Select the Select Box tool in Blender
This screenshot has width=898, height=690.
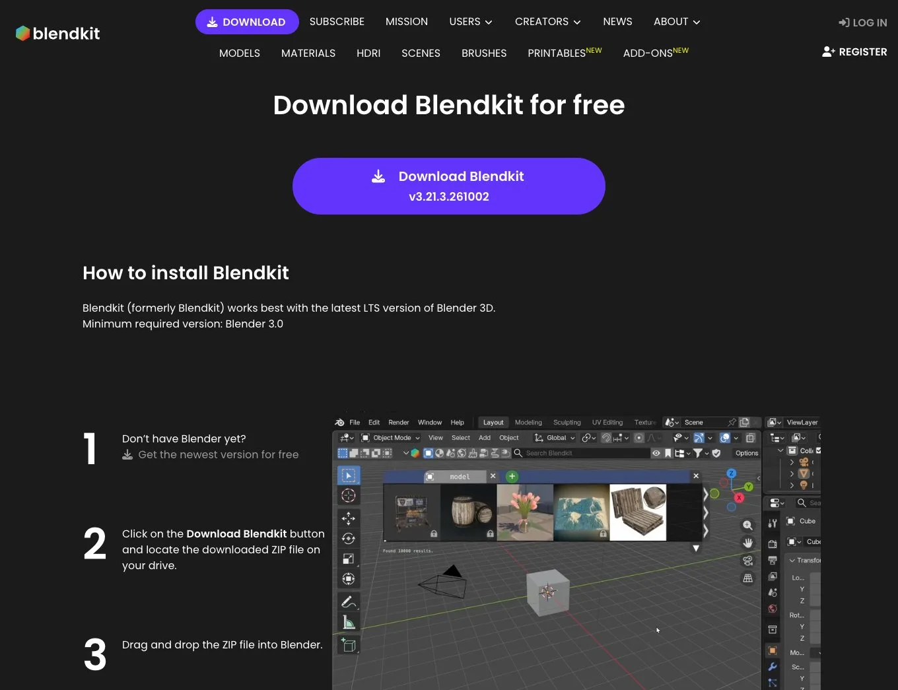[349, 475]
